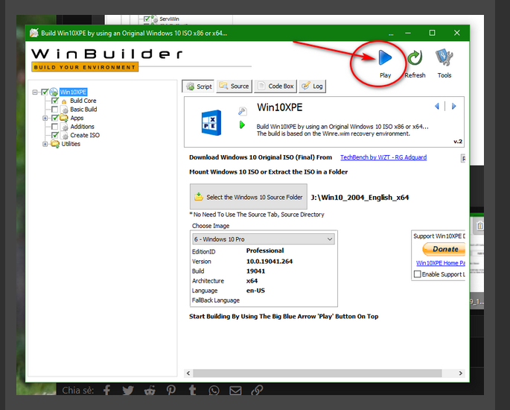Collapse the Win10XPE root tree node
Image resolution: width=510 pixels, height=410 pixels.
tap(35, 92)
